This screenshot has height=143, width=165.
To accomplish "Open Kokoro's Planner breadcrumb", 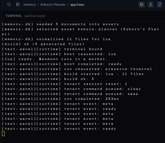I will point(53,5).
